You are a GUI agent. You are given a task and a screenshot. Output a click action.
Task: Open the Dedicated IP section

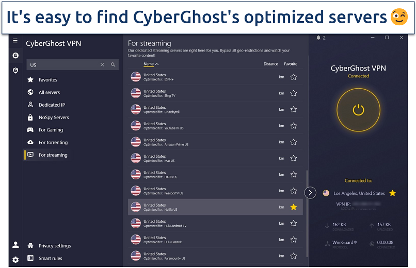pos(52,105)
